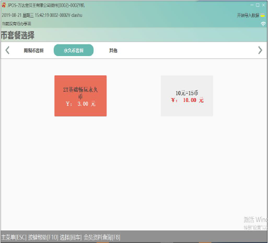Screen dimensions: 268x243
Task: Open 按键帮助[F10] shortcut help
Action: [43, 237]
